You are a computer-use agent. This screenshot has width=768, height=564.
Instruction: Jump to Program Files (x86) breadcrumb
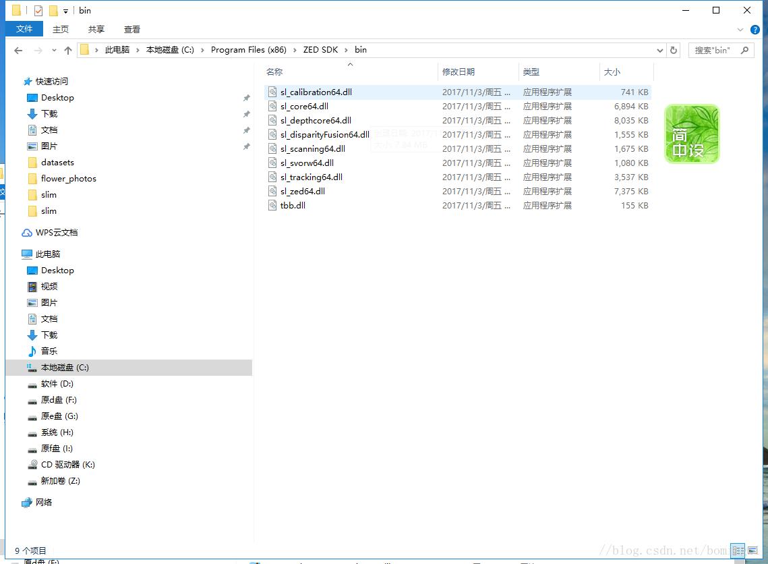pos(248,50)
